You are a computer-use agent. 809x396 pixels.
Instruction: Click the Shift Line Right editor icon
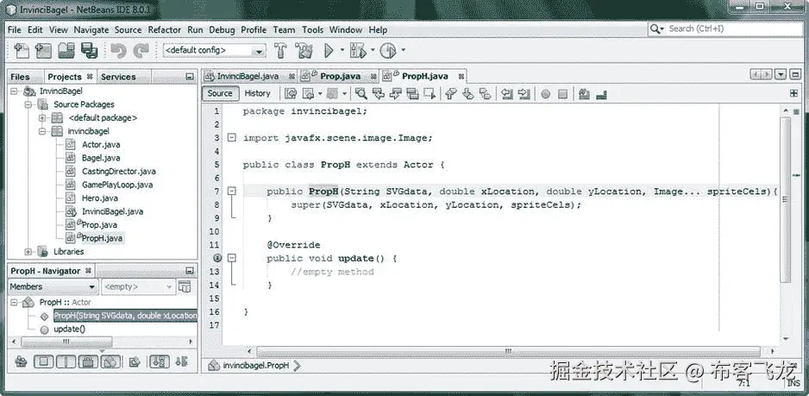(524, 93)
